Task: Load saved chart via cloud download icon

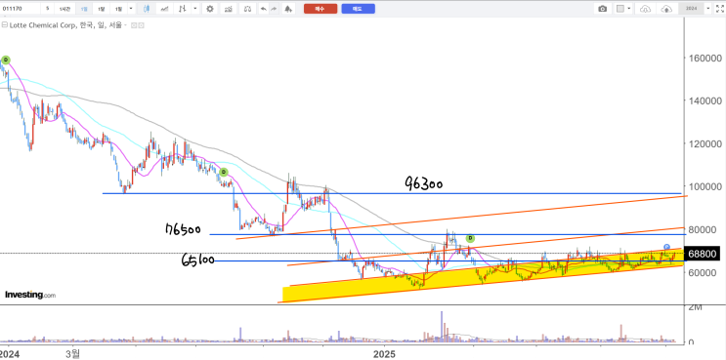Action: (645, 9)
